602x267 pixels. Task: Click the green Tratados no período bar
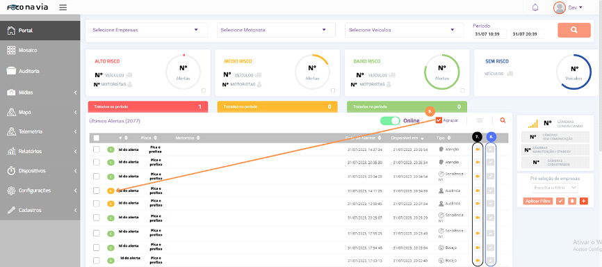click(407, 107)
